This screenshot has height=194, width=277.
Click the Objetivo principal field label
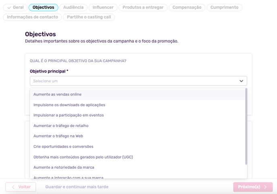(x=49, y=71)
